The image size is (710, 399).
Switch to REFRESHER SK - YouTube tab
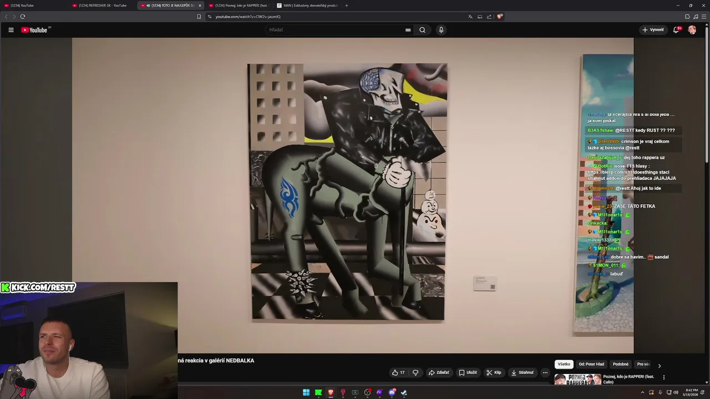(x=103, y=6)
